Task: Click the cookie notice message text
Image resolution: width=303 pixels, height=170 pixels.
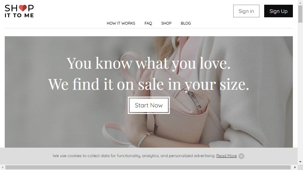Action: (x=134, y=156)
